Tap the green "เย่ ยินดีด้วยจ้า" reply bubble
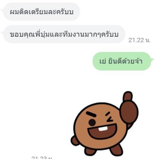This screenshot has height=159, width=159. coord(123,61)
